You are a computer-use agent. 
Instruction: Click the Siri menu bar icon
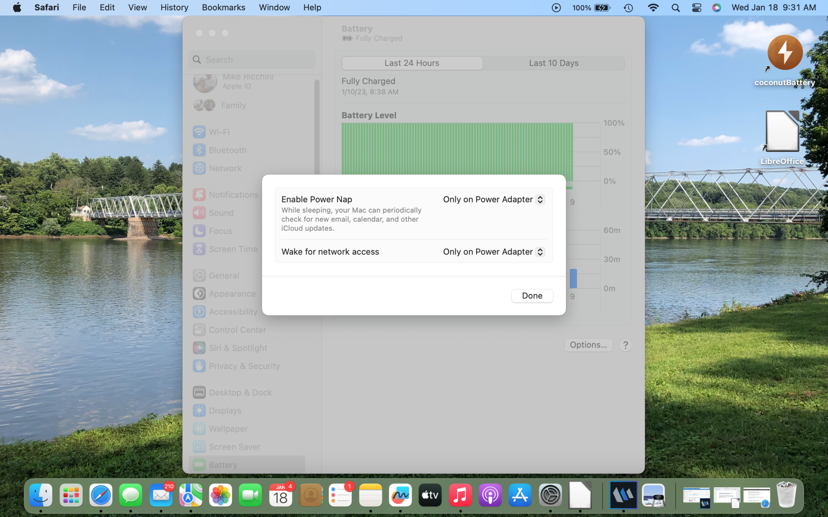(x=717, y=7)
